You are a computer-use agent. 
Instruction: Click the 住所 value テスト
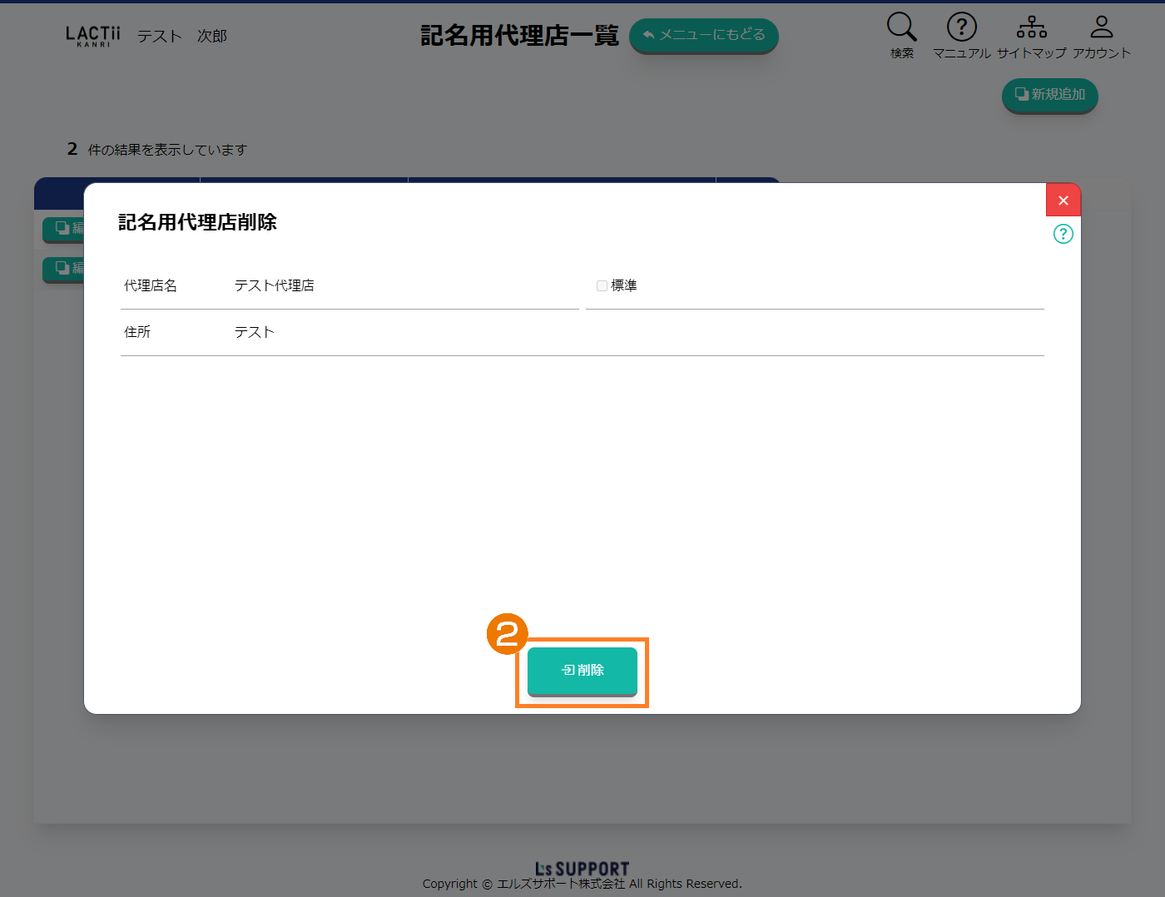click(254, 332)
